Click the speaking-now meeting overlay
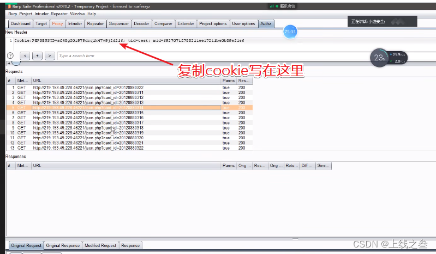Screen dimensions: 436x254 click(383, 22)
